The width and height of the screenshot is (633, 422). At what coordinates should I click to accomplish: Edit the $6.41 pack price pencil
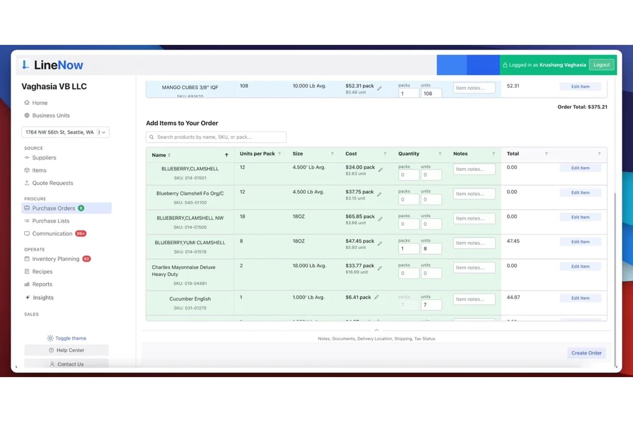[376, 297]
